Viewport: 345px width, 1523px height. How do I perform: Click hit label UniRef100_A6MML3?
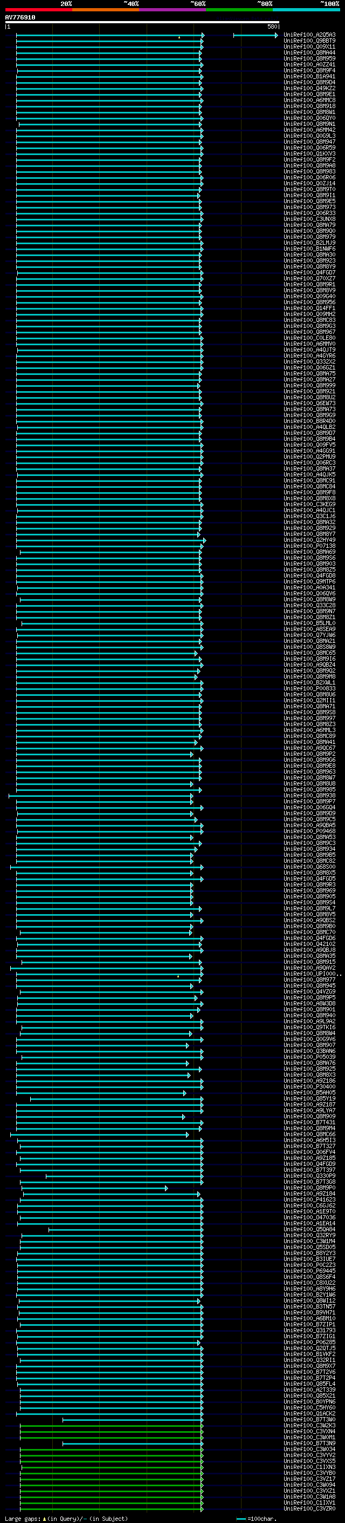(x=309, y=730)
